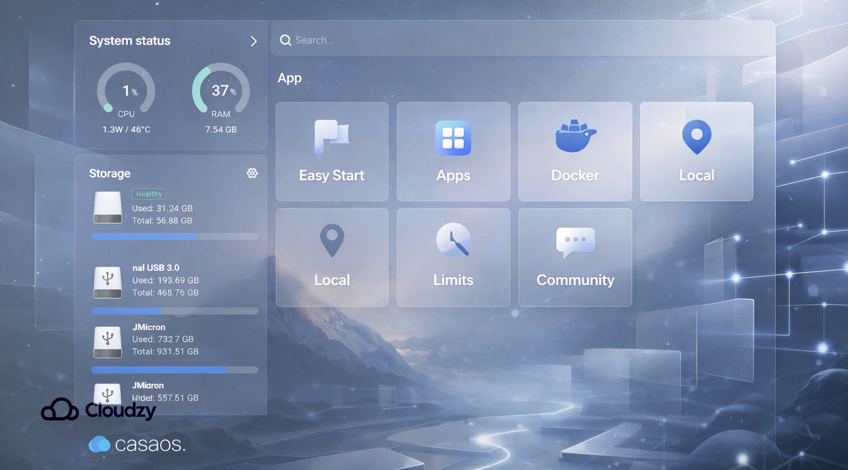848x470 pixels.
Task: Click the Healthy status badge on the first drive
Action: (x=149, y=194)
